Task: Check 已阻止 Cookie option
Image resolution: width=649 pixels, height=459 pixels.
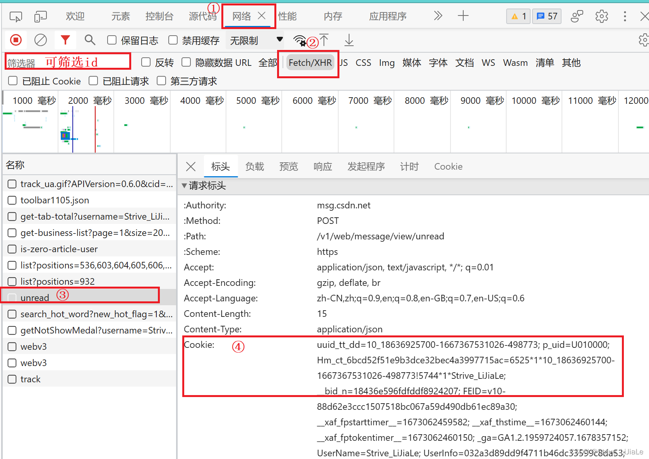Action: [13, 81]
